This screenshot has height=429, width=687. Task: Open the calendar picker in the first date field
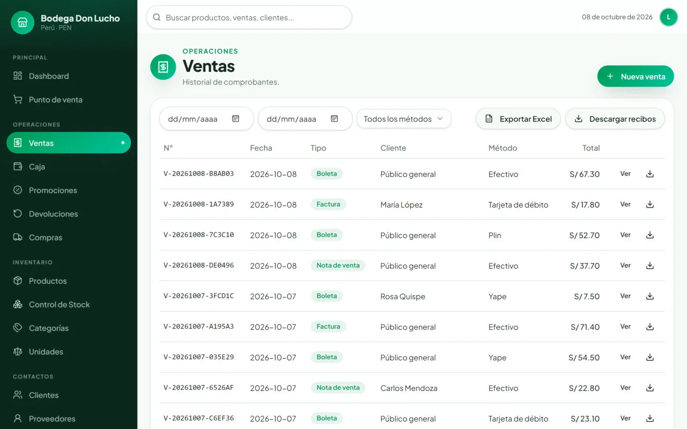click(236, 119)
